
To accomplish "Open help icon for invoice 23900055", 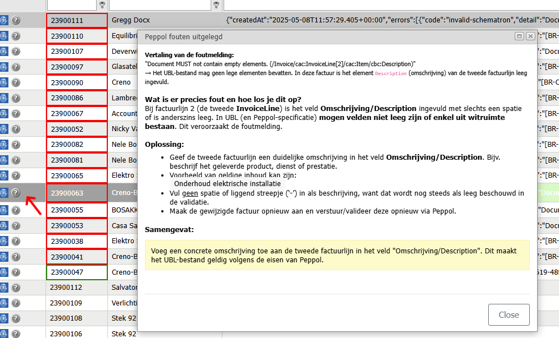I will pyautogui.click(x=15, y=210).
